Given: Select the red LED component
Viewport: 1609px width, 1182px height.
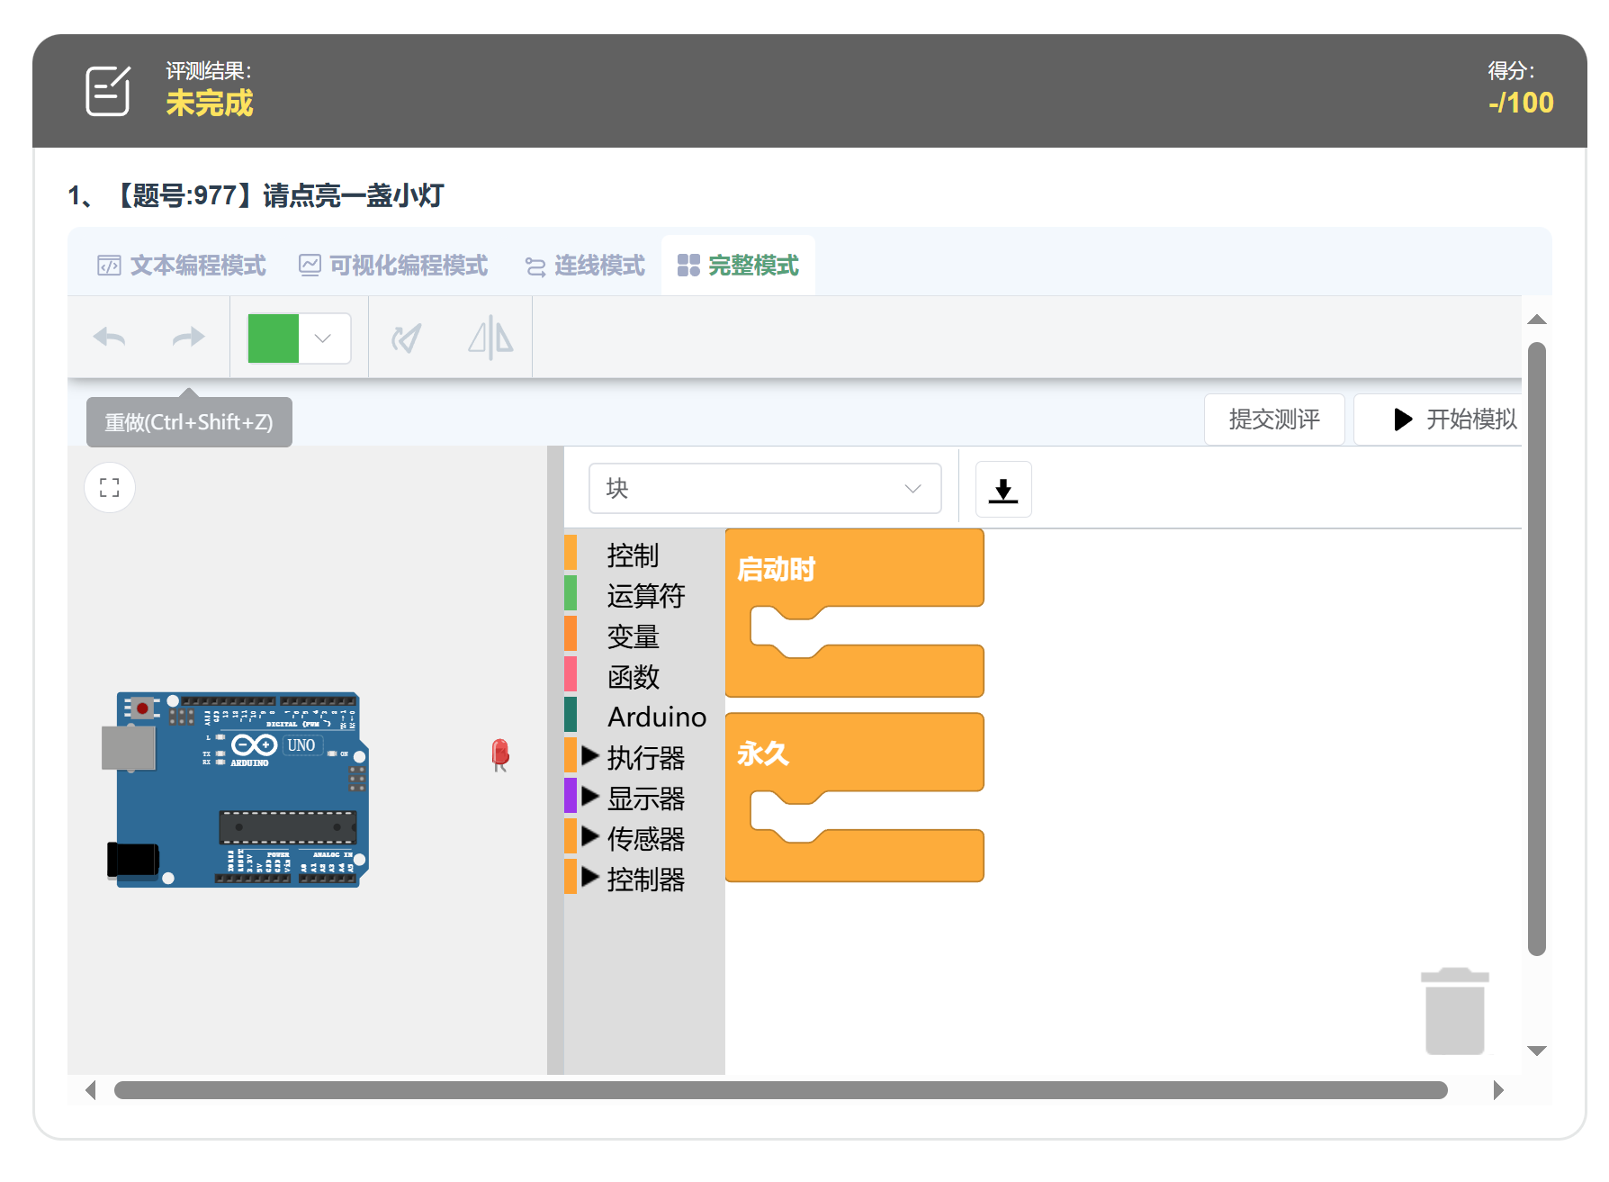Looking at the screenshot, I should coord(500,754).
